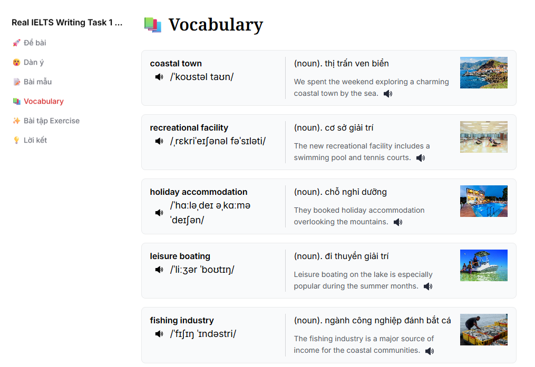The width and height of the screenshot is (535, 367).
Task: Open the Dàn ý sidebar item
Action: click(x=33, y=62)
